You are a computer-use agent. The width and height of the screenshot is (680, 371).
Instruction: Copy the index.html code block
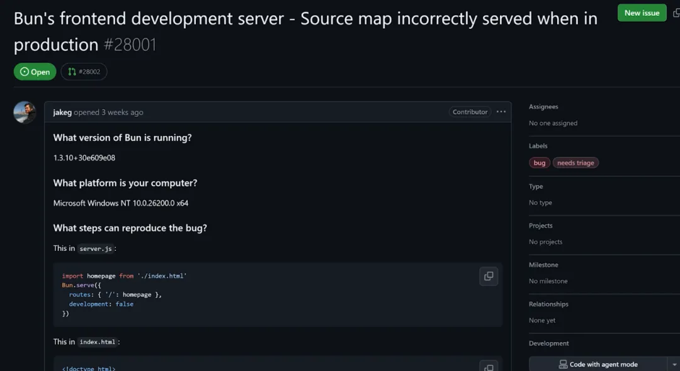pos(489,367)
